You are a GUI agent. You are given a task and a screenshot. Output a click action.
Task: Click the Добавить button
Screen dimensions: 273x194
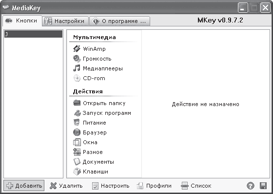click(24, 186)
